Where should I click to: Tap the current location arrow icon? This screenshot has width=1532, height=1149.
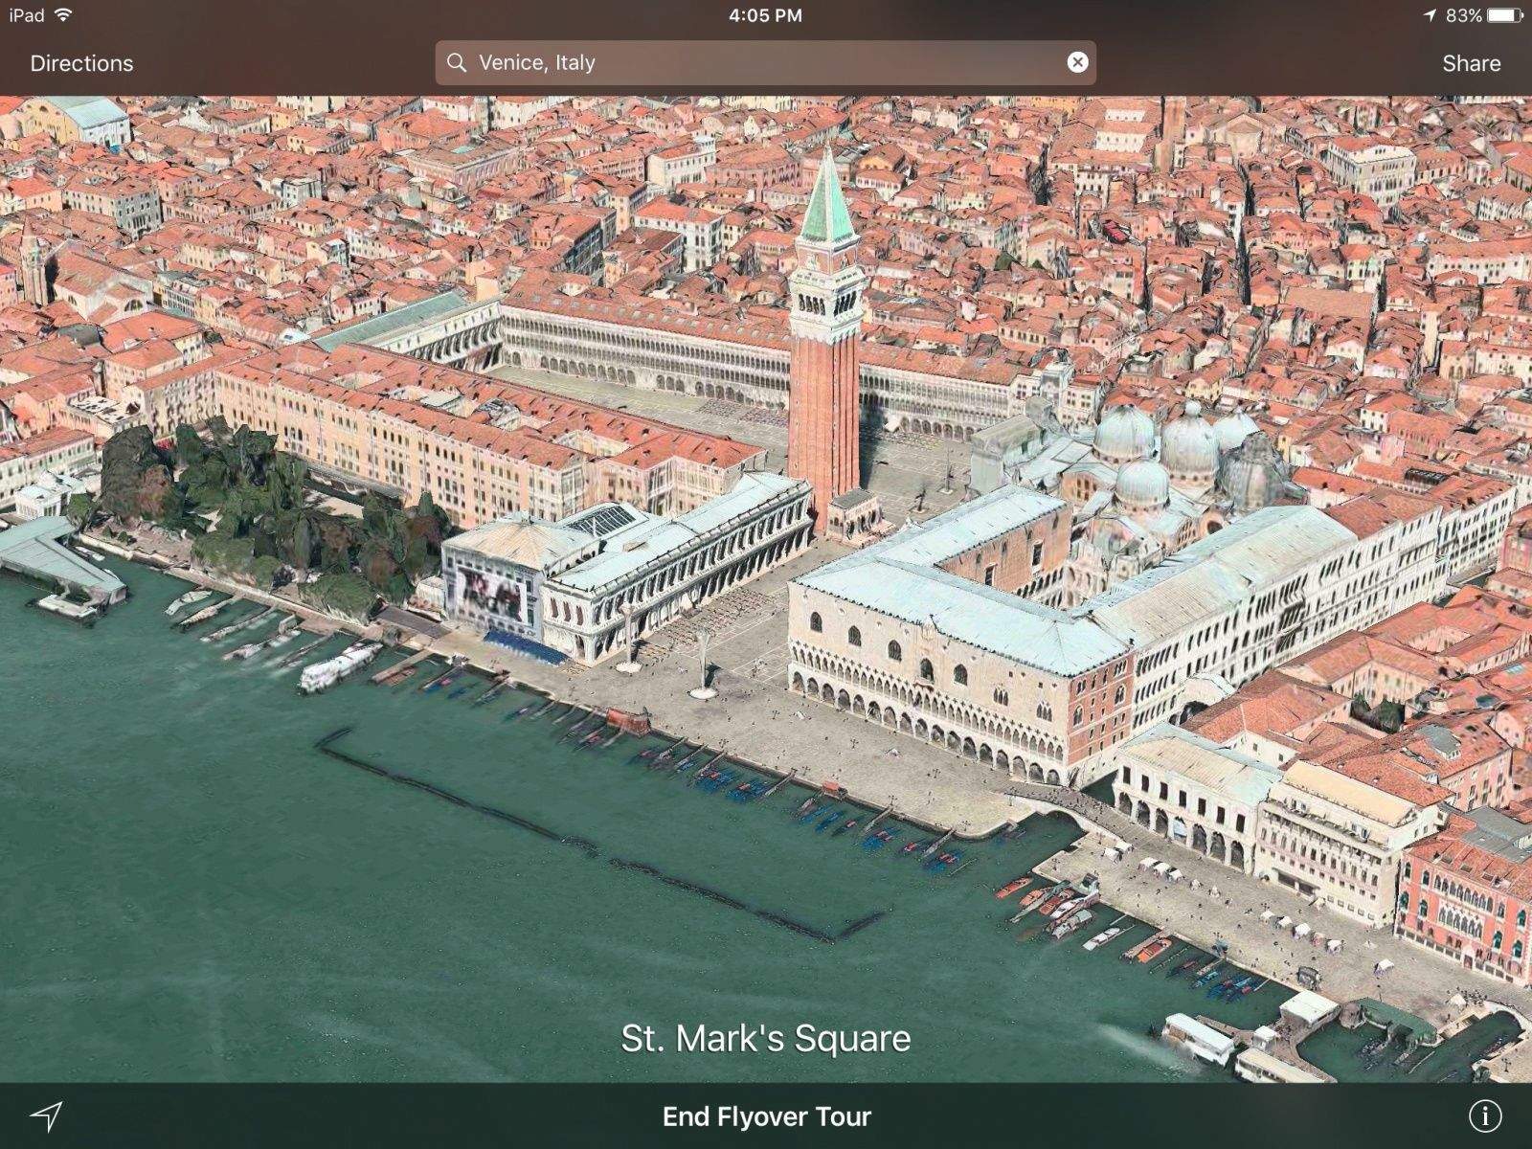pyautogui.click(x=46, y=1115)
